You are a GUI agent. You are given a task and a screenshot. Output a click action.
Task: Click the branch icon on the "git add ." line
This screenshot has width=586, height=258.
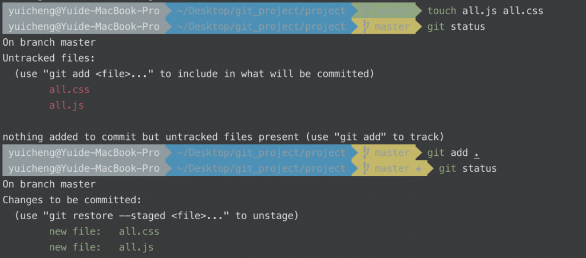coord(366,152)
